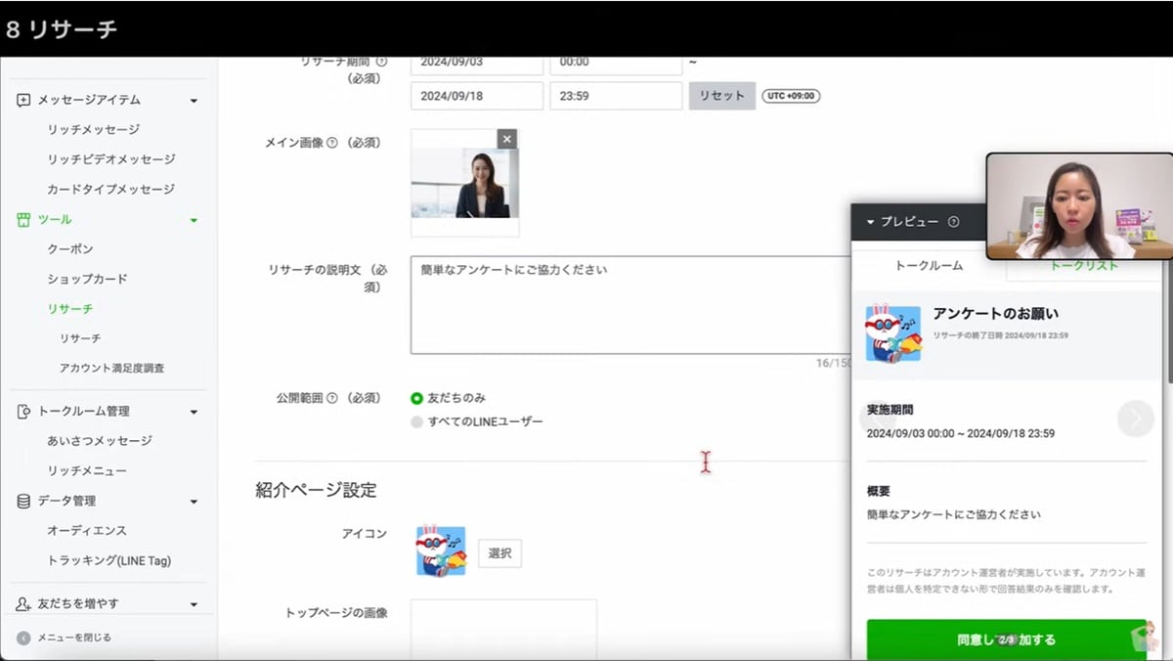Screen dimensions: 1173x661
Task: Click help icon next to リサーチ期間
Action: [x=381, y=62]
